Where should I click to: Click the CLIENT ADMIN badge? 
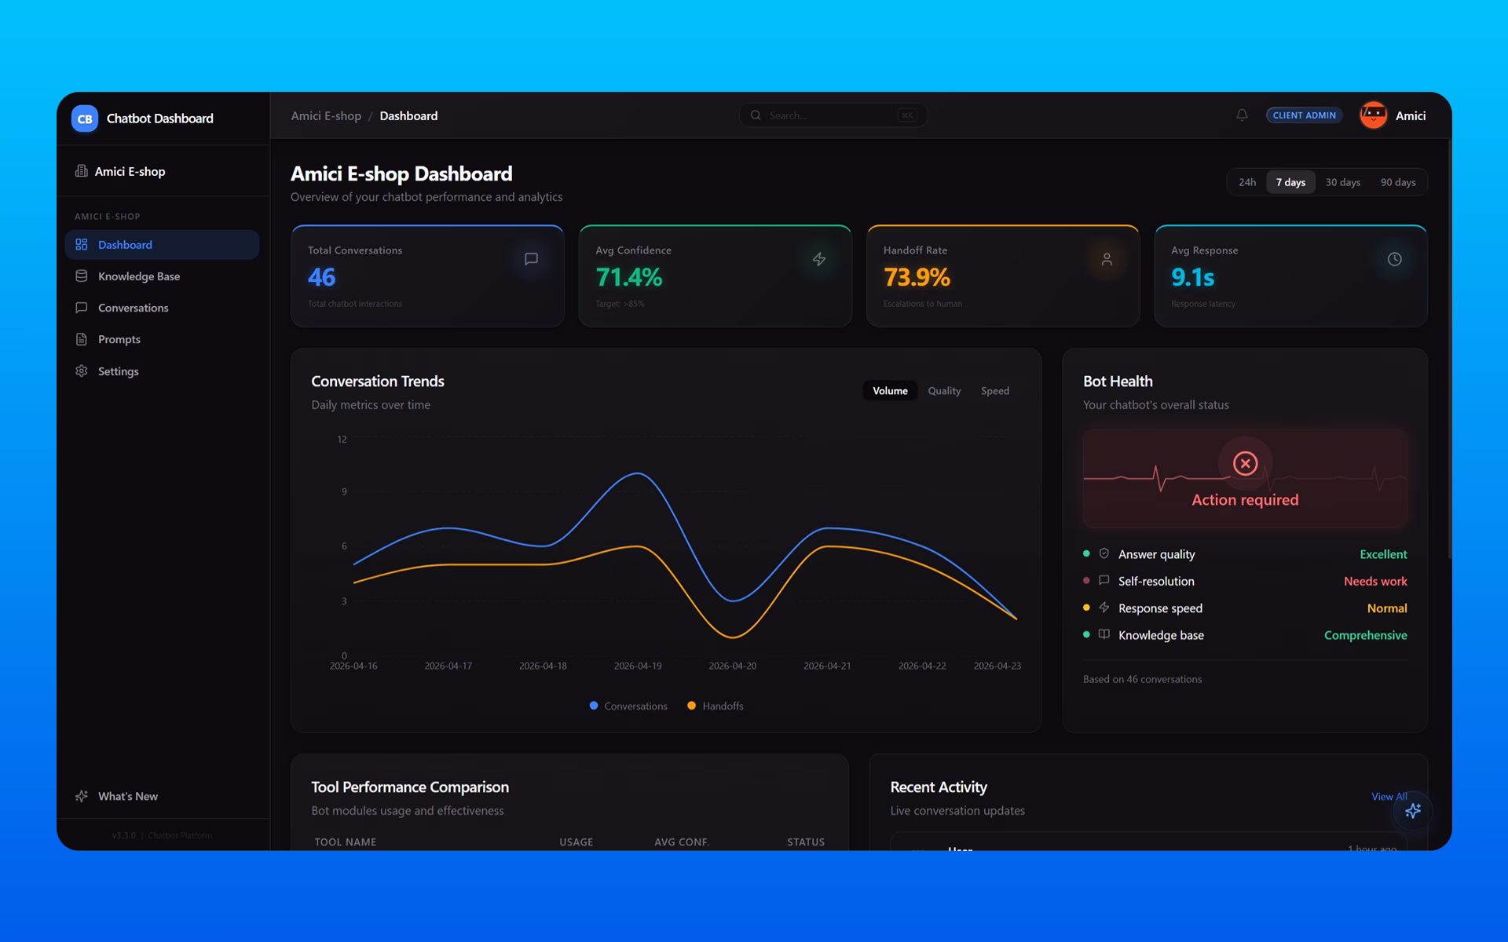tap(1304, 115)
